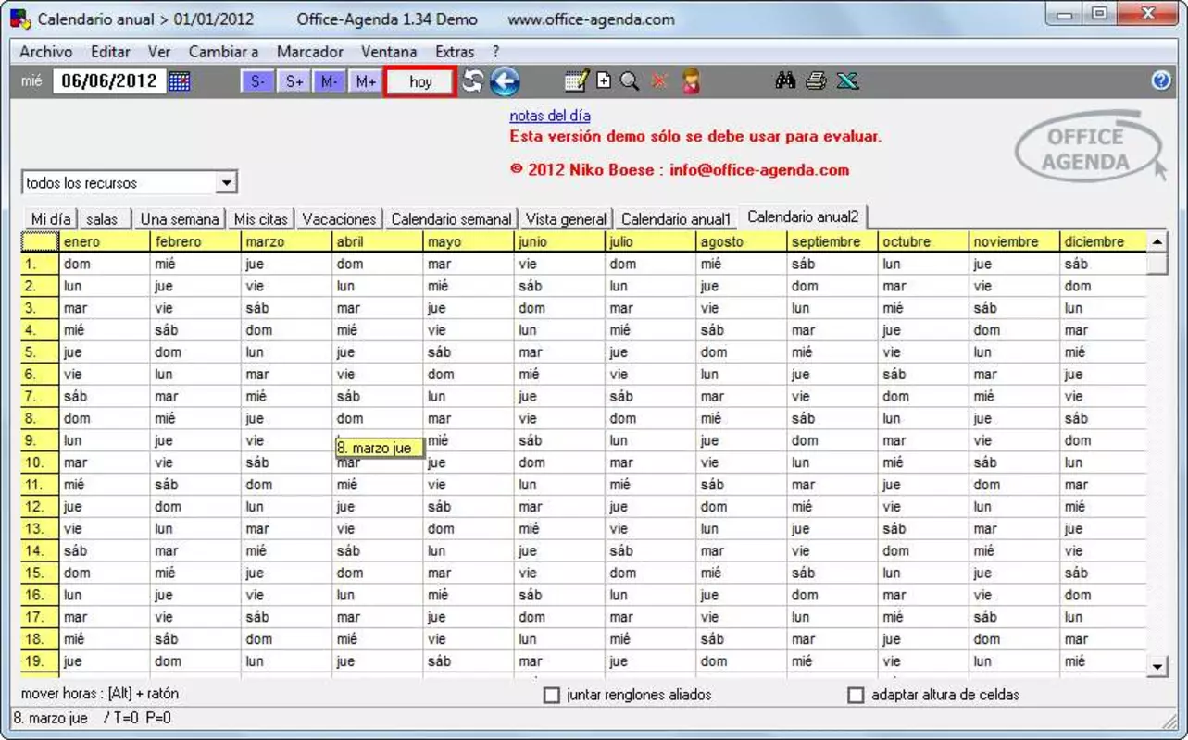Select the diciembre cell in row 11
This screenshot has height=740, width=1188.
click(x=1103, y=485)
